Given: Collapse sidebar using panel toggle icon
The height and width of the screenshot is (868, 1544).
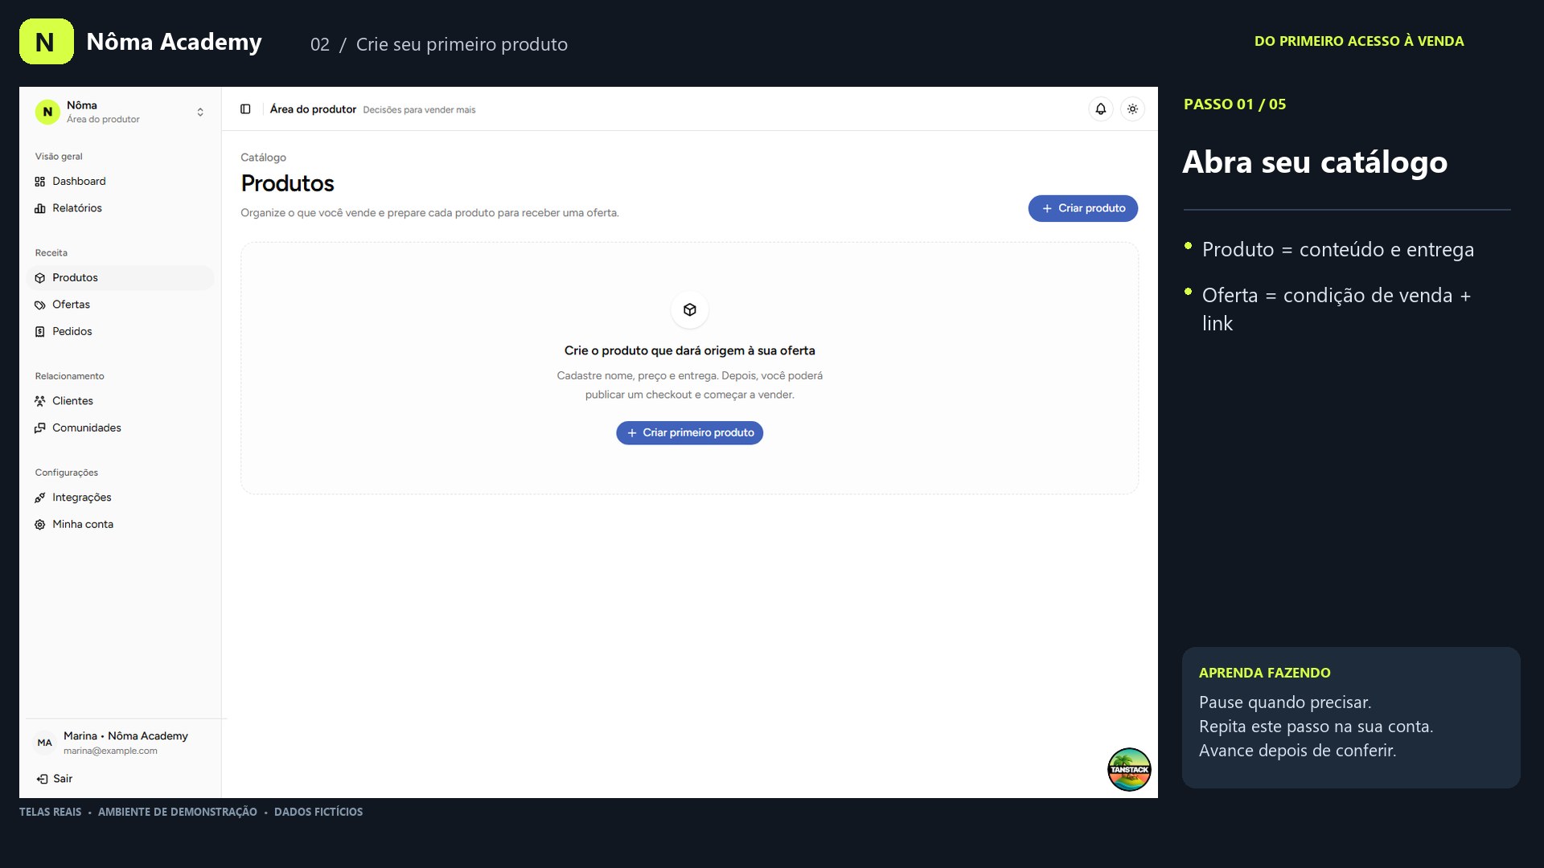Looking at the screenshot, I should point(245,109).
